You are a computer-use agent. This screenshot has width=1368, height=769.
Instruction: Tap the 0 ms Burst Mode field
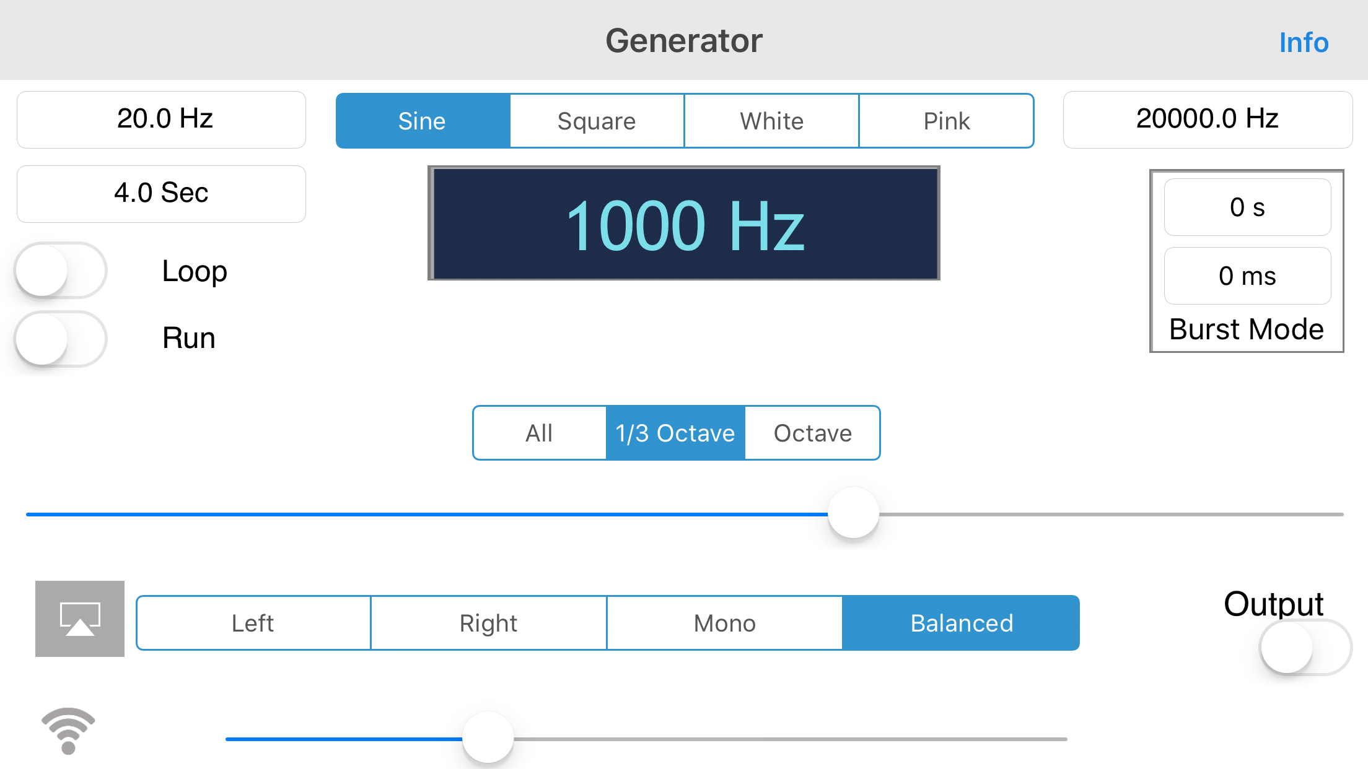coord(1247,276)
